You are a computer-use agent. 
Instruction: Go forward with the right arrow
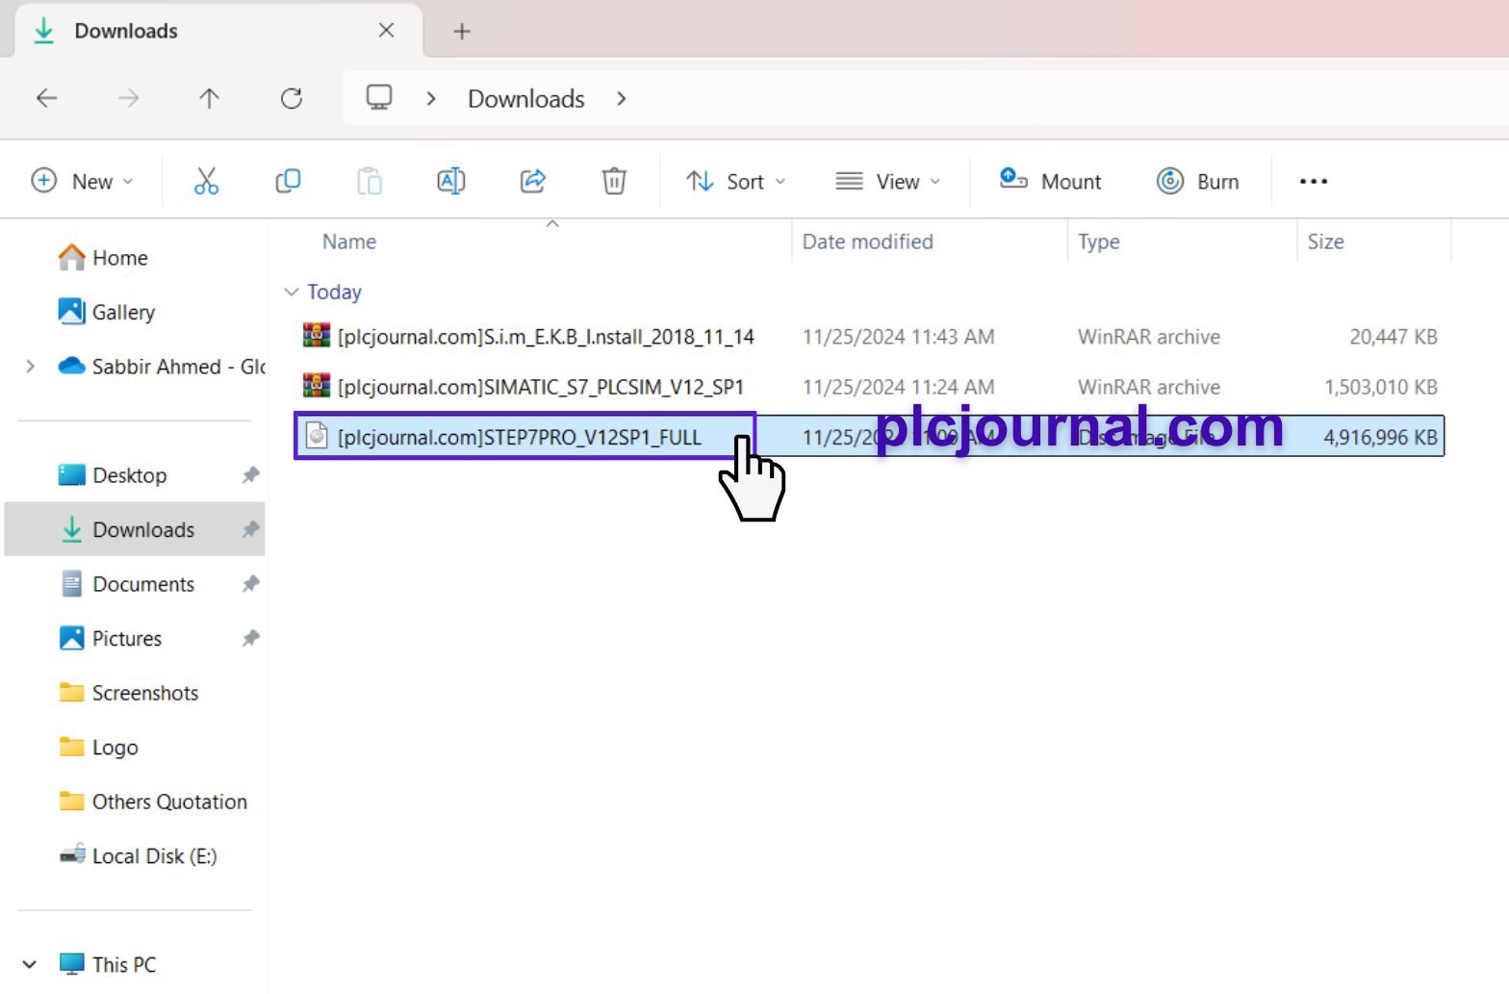tap(128, 98)
